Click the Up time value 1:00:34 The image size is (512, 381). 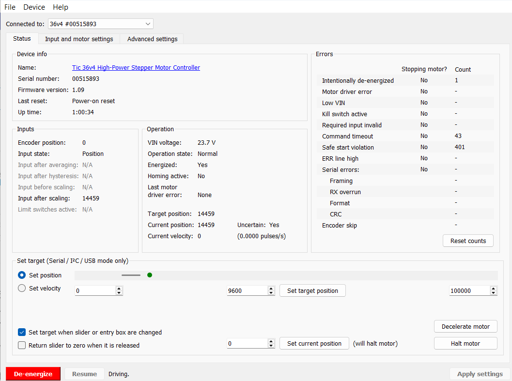(x=83, y=112)
